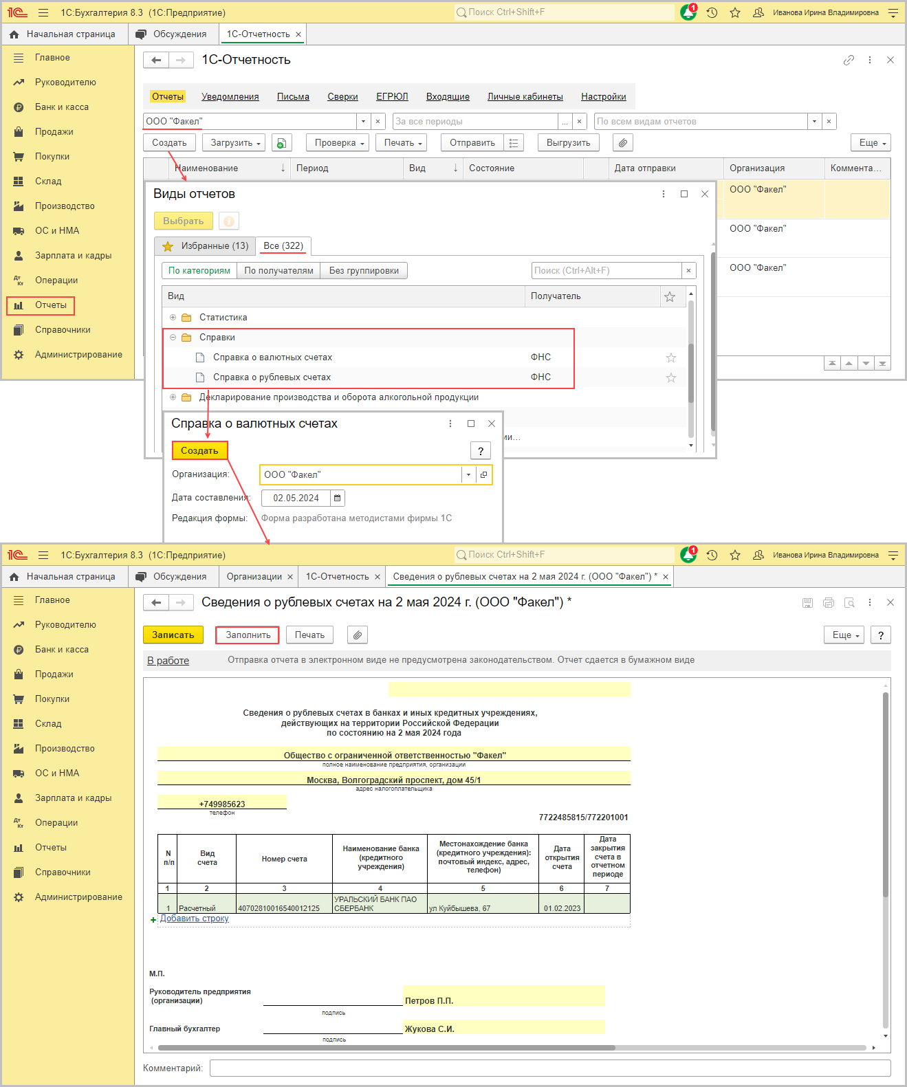Click Выгрузить button
The width and height of the screenshot is (907, 1087).
click(x=569, y=143)
